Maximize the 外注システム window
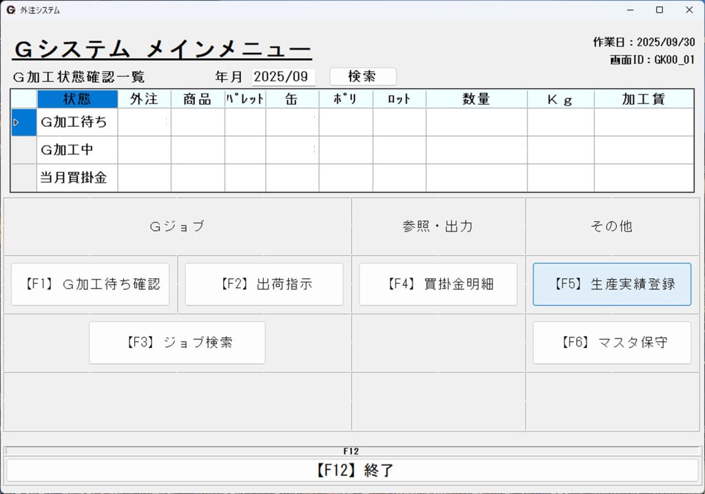 (x=659, y=10)
